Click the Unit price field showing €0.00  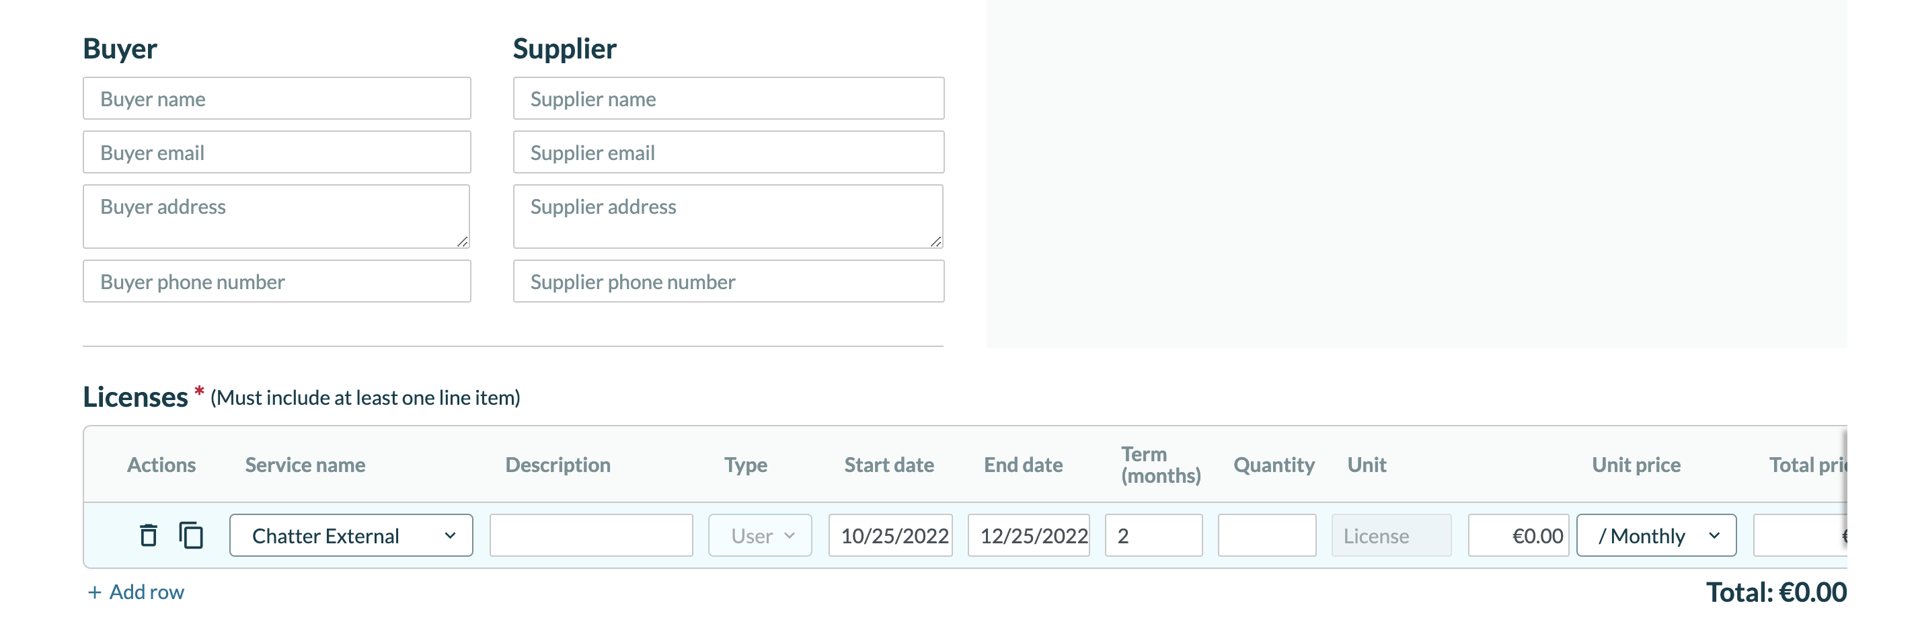pos(1517,535)
